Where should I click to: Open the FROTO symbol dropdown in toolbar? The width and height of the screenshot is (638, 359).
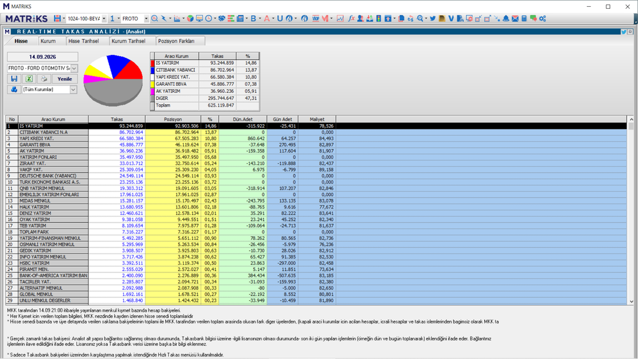tap(146, 19)
